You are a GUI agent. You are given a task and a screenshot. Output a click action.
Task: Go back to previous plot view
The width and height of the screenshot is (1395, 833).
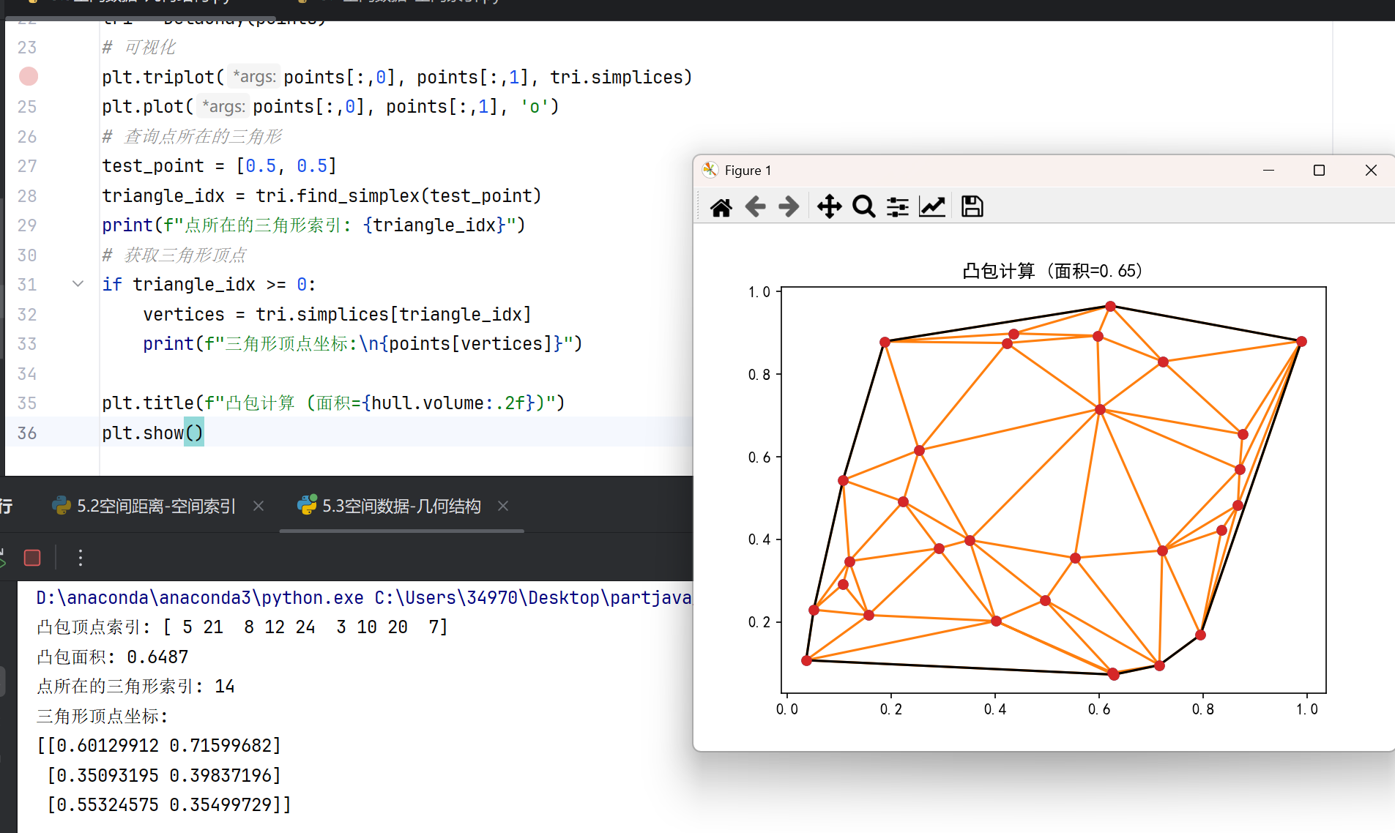[x=755, y=207]
